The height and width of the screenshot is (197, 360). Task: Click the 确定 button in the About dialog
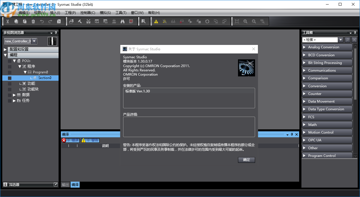pos(246,160)
